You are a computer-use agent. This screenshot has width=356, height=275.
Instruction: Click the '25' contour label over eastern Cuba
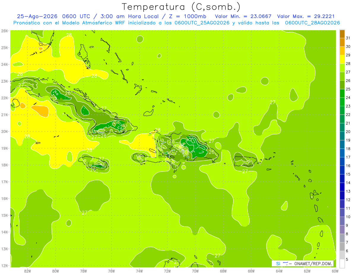tap(123, 127)
